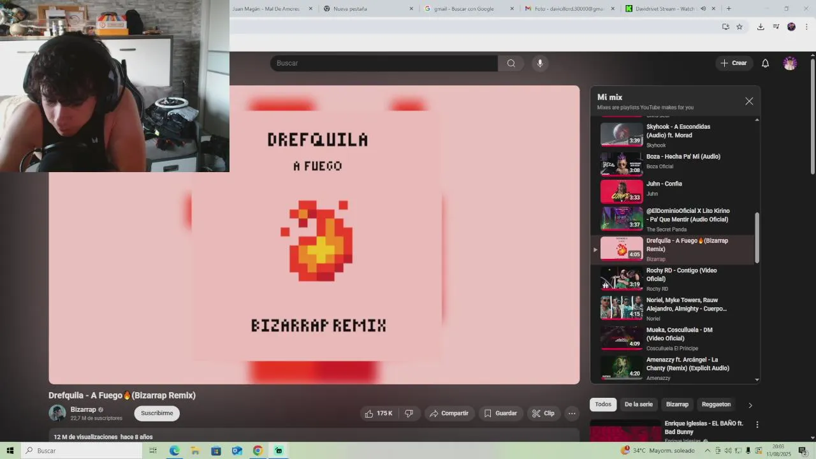Open Bizarrap channel avatar
Image resolution: width=816 pixels, height=459 pixels.
coord(57,413)
